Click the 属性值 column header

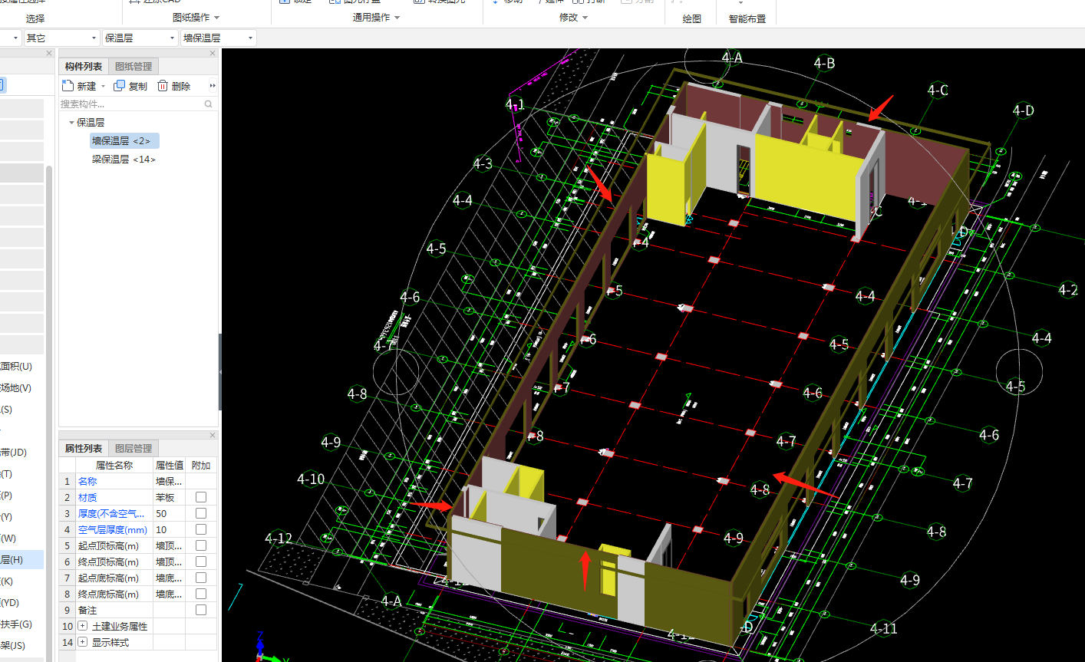click(169, 465)
